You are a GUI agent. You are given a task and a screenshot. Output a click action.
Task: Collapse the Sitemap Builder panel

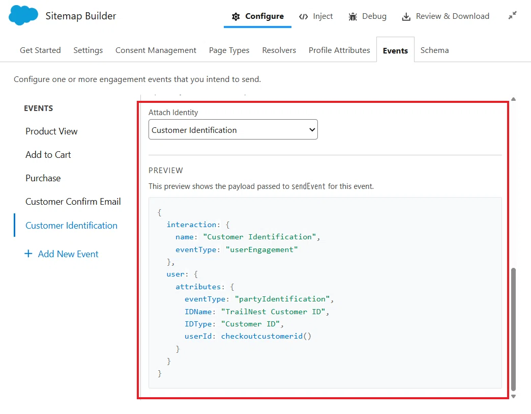pos(512,15)
